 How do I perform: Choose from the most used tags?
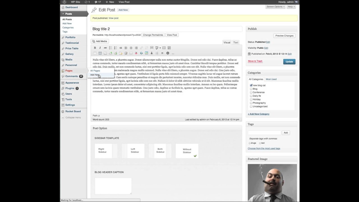pos(264,148)
